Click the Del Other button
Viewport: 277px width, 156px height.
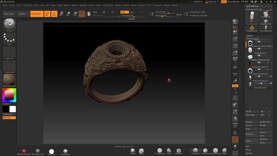point(265,139)
